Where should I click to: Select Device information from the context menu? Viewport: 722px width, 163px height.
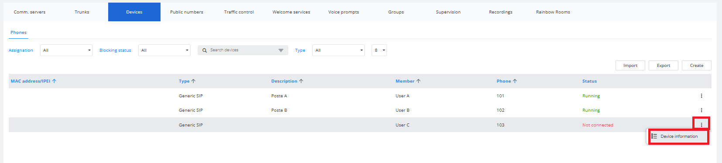coord(678,136)
